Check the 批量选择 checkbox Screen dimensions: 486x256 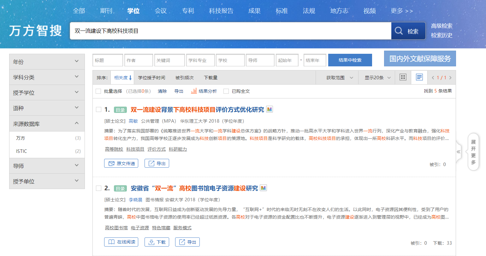tap(98, 91)
